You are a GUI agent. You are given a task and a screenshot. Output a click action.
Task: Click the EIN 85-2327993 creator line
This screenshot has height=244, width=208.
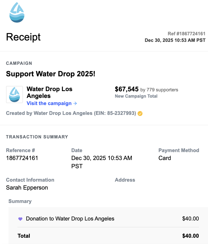click(71, 113)
